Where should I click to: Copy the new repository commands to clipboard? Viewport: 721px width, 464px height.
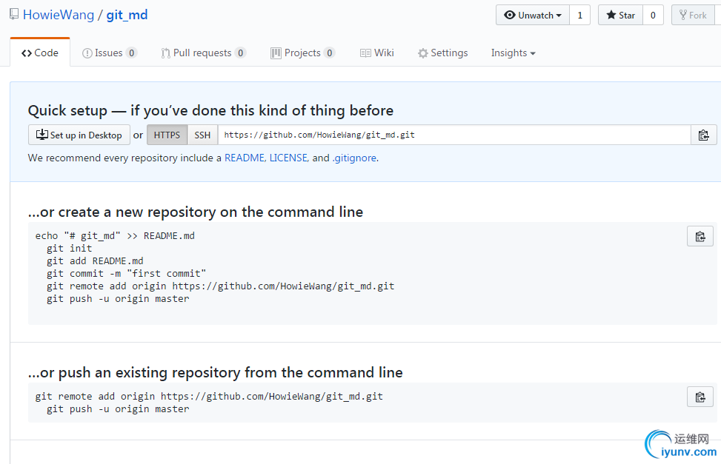[700, 236]
